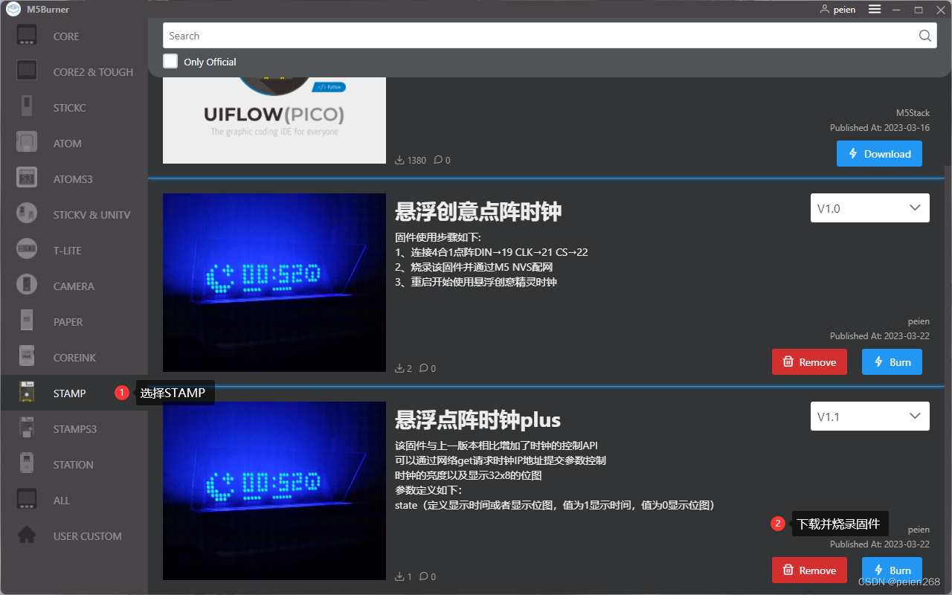
Task: Open the 悬浮点阵时钟plus clock thumbnail
Action: click(274, 491)
